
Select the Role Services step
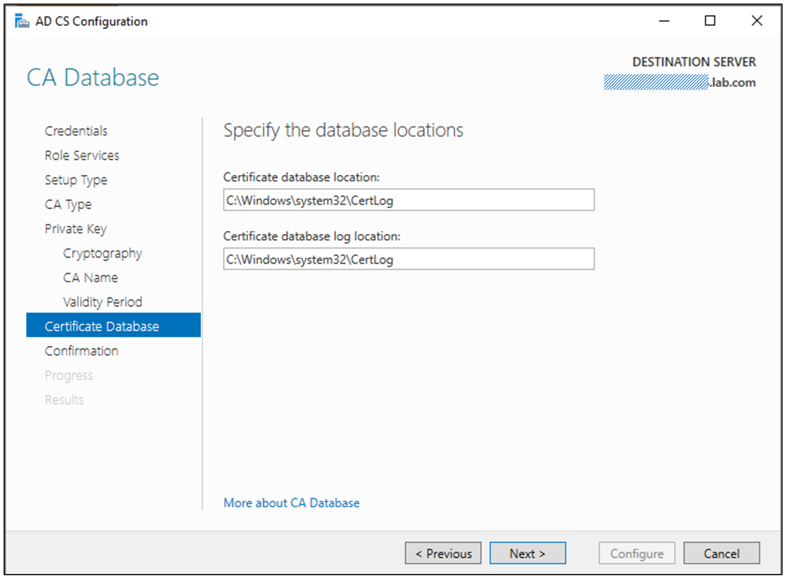tap(81, 155)
